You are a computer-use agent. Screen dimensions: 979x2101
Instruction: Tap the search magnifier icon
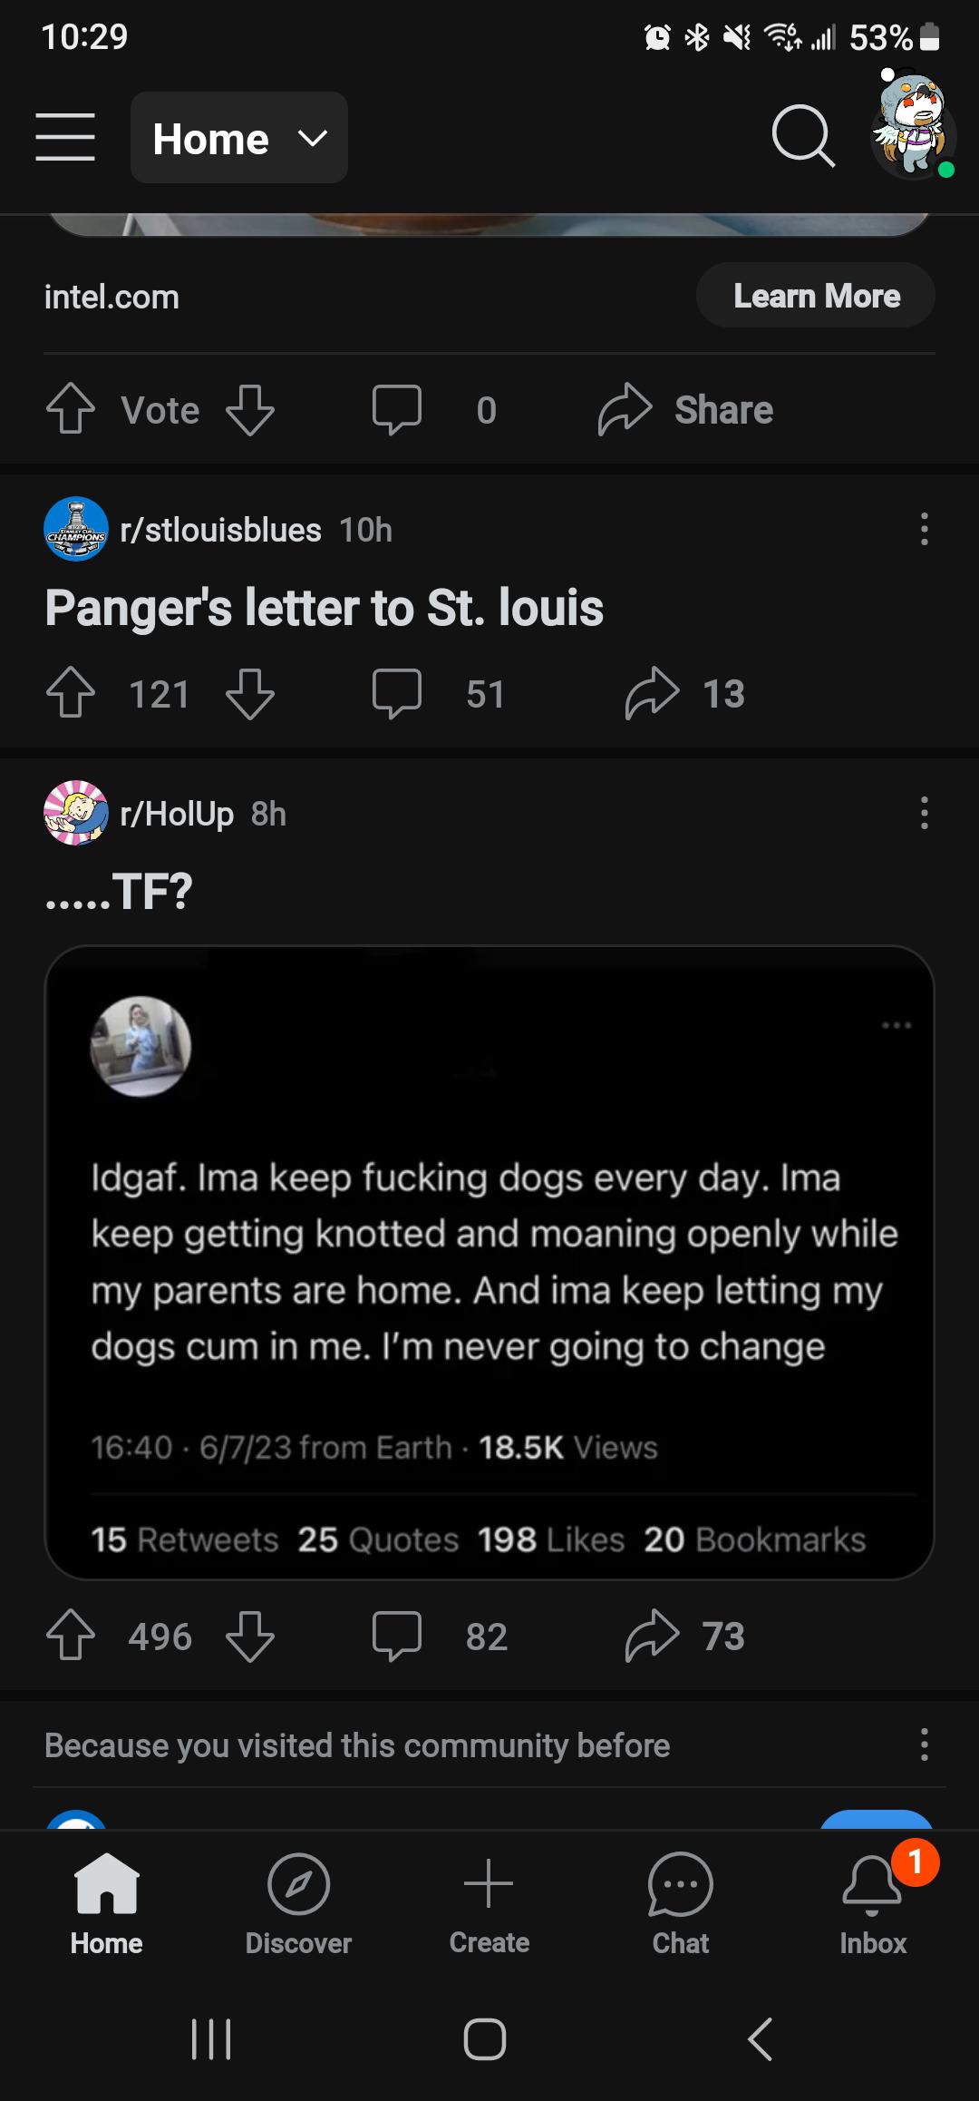click(802, 136)
